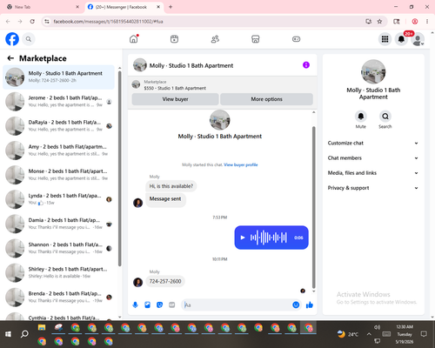Click the More options button
435x348 pixels.
[x=266, y=99]
